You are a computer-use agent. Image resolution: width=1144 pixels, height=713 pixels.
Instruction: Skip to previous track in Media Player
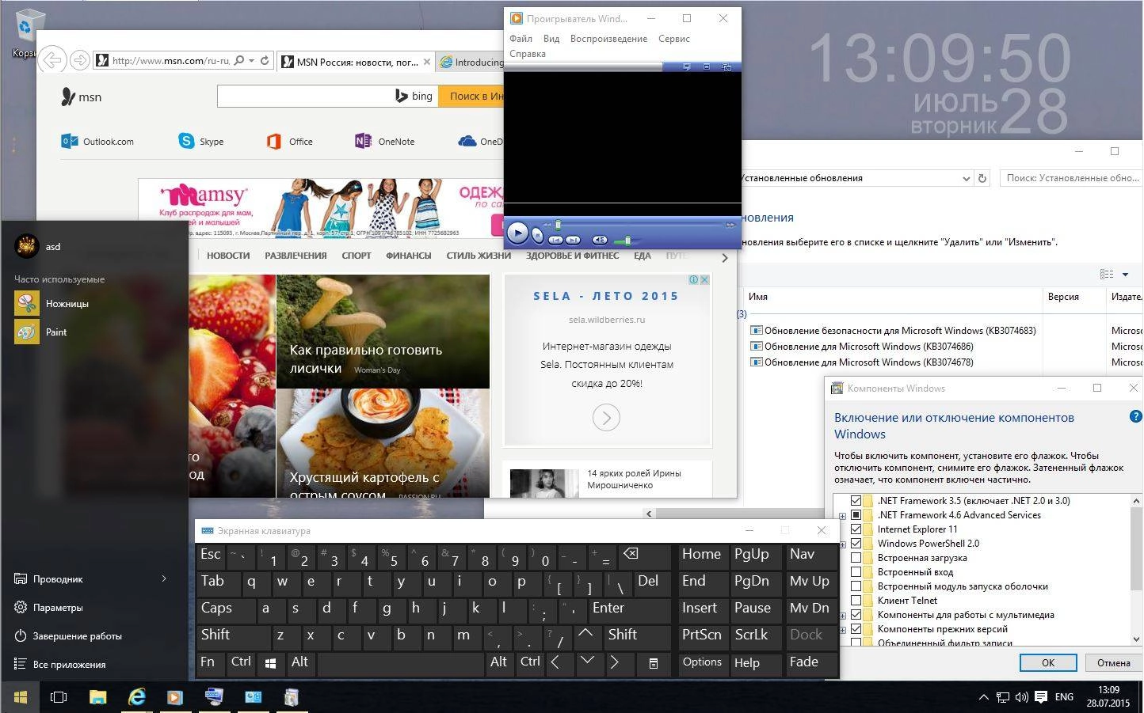tap(555, 240)
